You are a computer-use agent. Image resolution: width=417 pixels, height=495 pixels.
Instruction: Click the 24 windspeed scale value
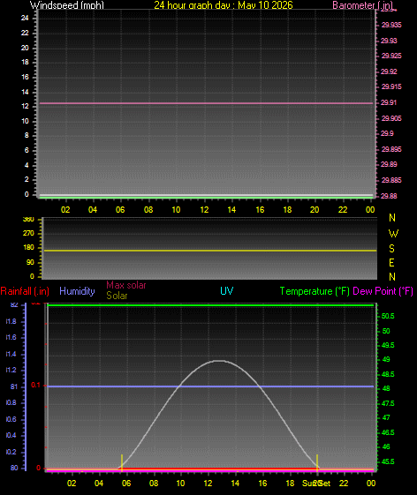25,18
